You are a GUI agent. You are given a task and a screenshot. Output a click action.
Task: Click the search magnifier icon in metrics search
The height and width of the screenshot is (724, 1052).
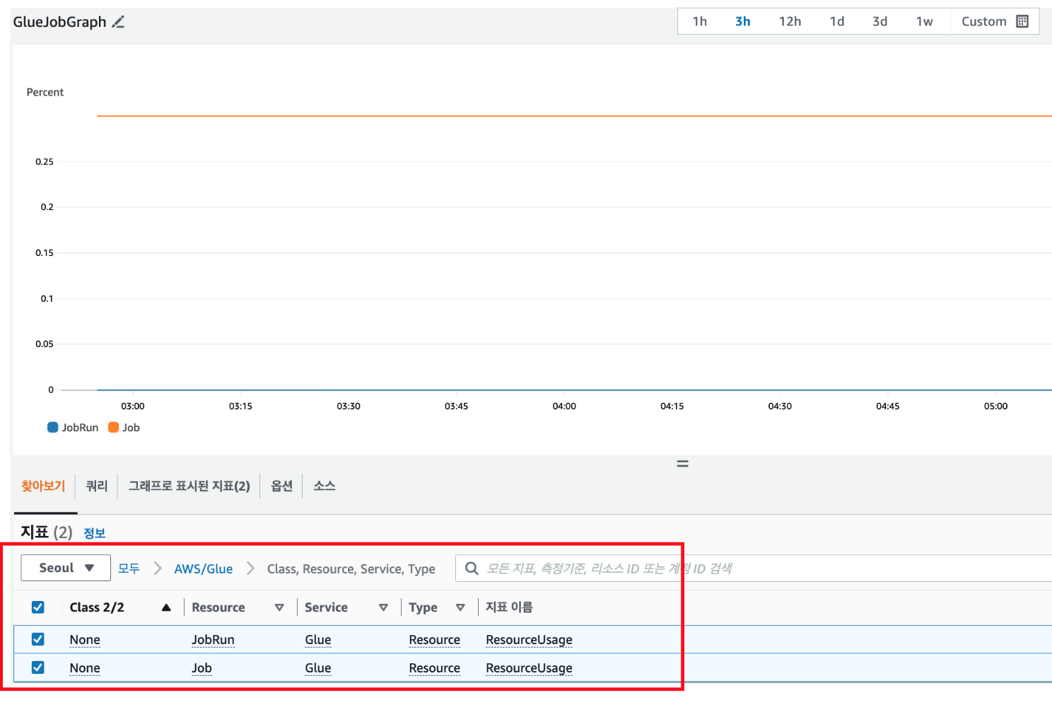click(471, 568)
